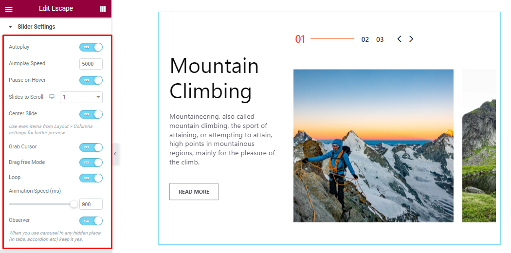The width and height of the screenshot is (511, 253).
Task: Click the next slide arrow
Action: 411,39
